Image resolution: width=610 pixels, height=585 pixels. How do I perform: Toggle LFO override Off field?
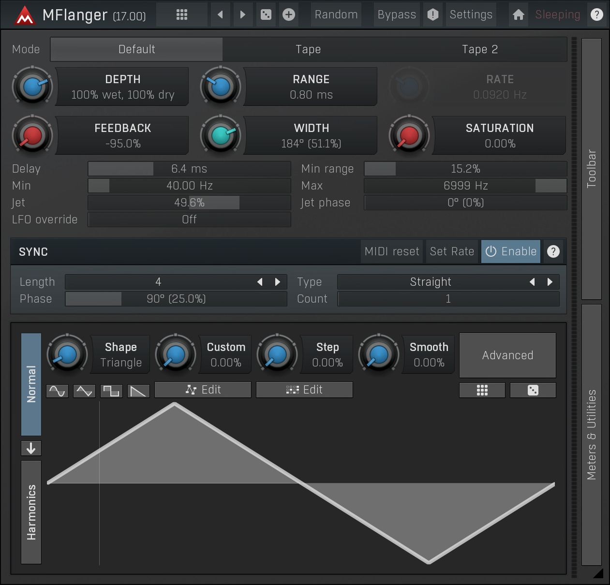pyautogui.click(x=189, y=219)
